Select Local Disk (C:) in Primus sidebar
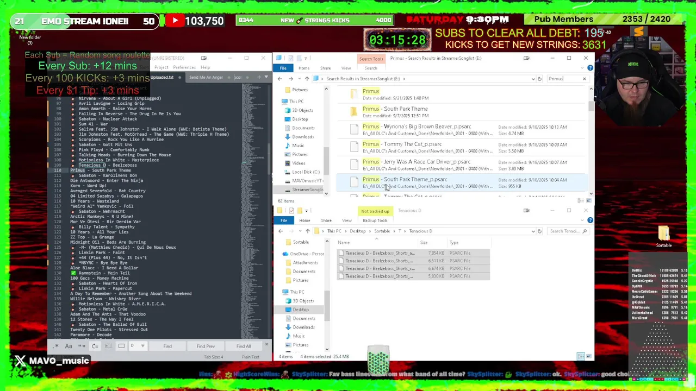 (x=302, y=172)
